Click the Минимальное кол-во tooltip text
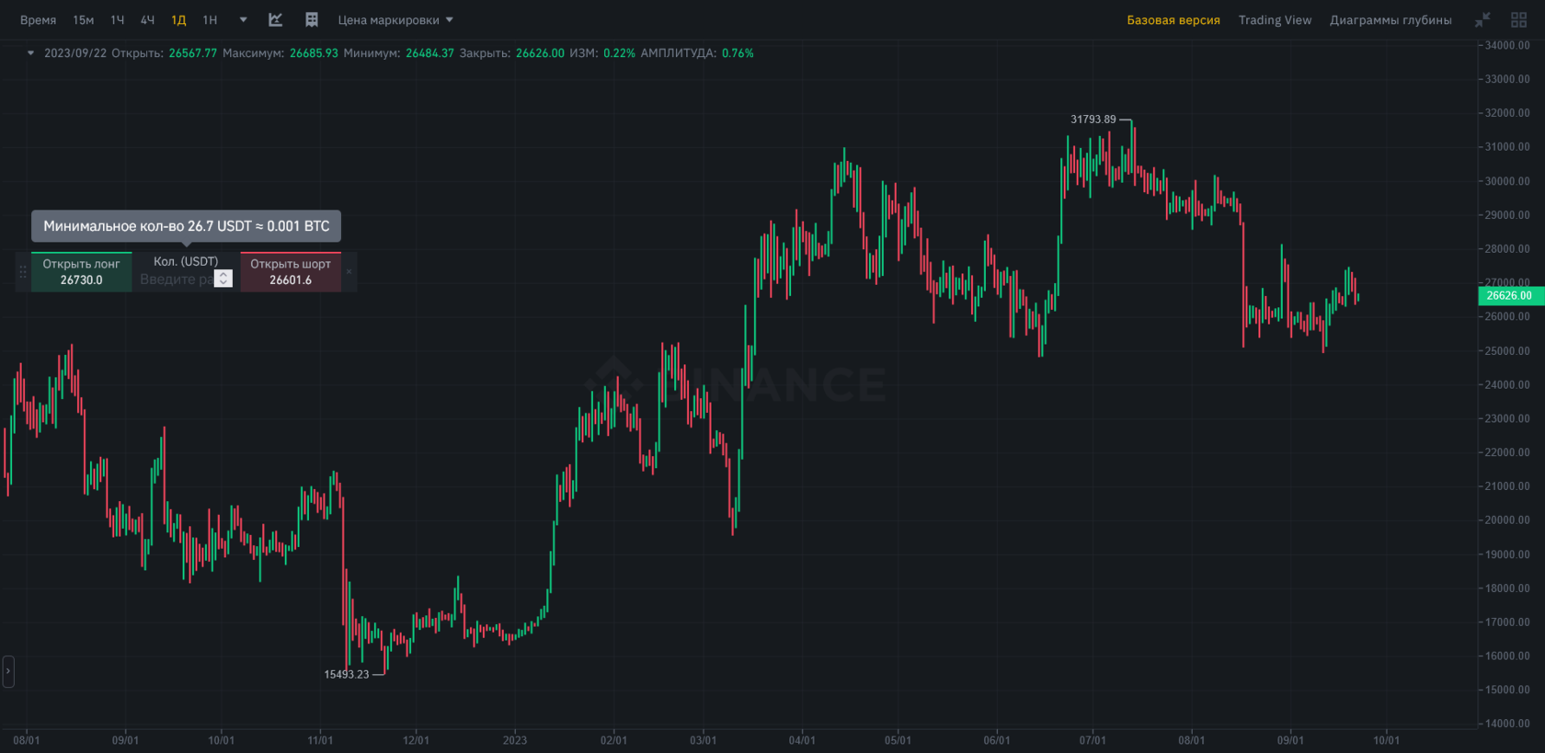The width and height of the screenshot is (1545, 753). coord(187,226)
